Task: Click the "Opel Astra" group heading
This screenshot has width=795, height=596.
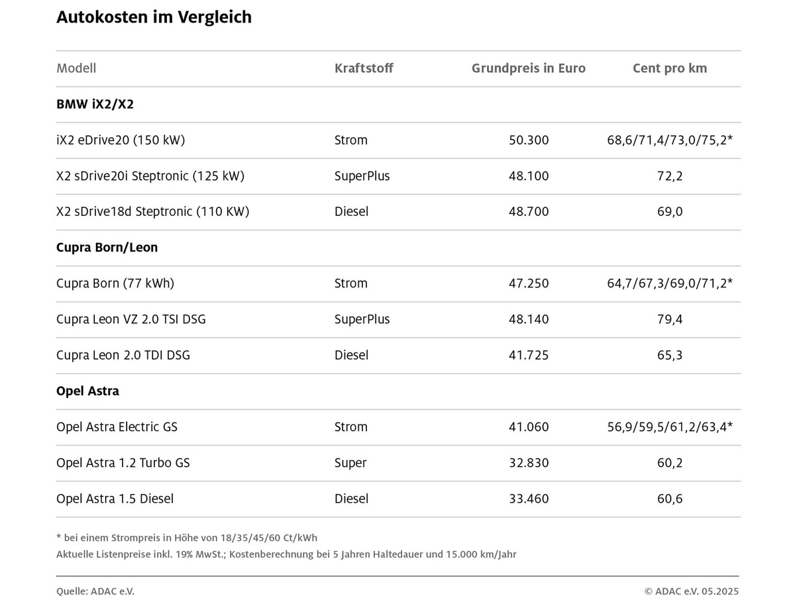Action: pos(87,391)
